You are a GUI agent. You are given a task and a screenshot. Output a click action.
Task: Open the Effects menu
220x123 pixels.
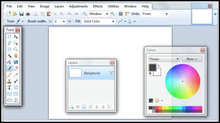pos(98,6)
